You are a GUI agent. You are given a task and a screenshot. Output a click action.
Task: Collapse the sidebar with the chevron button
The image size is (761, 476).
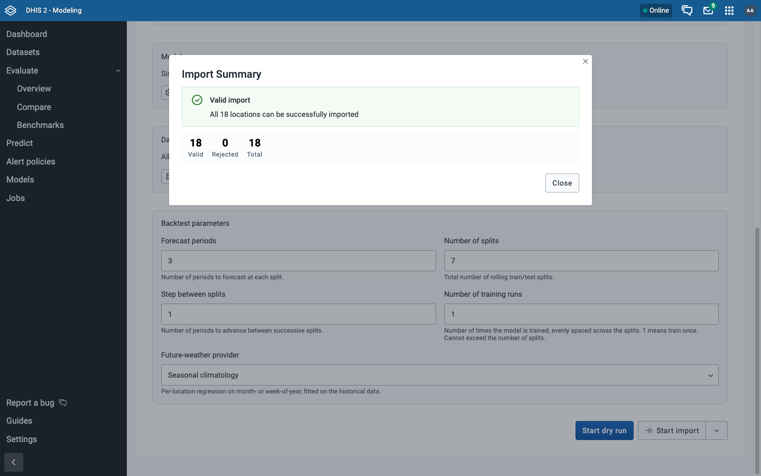click(x=14, y=462)
